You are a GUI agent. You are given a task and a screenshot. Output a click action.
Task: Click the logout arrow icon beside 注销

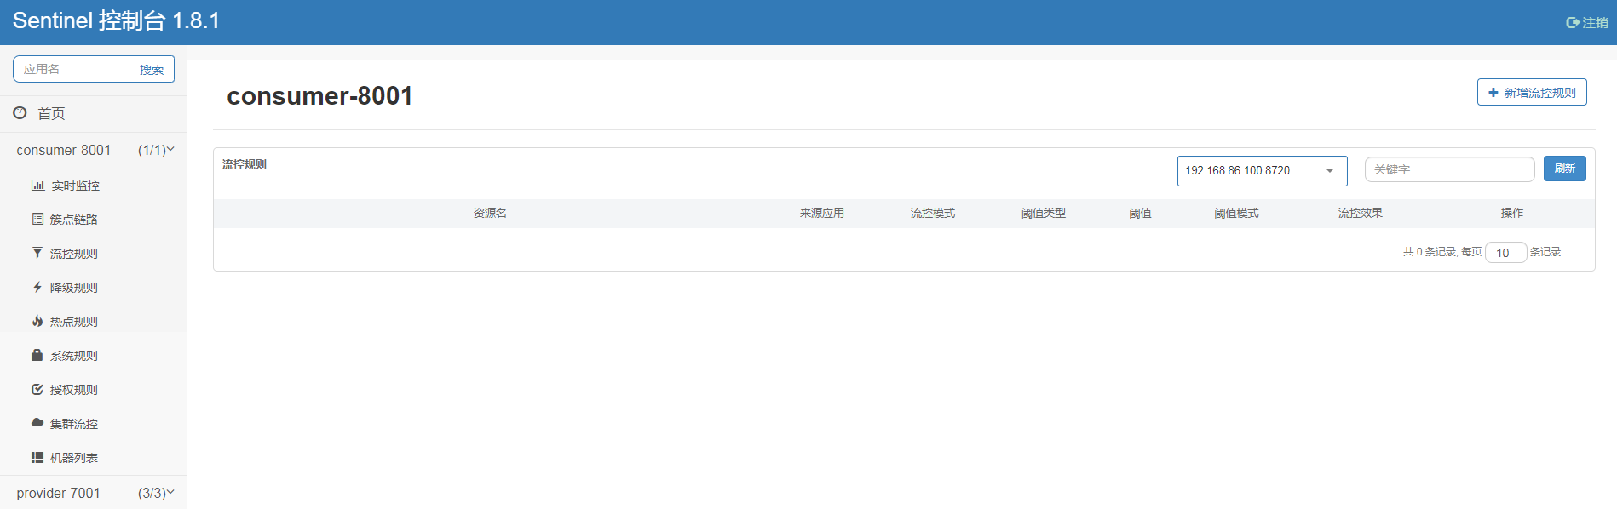click(1573, 23)
